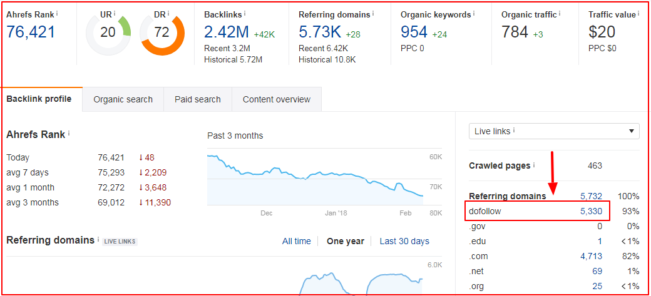This screenshot has width=651, height=296.
Task: Click info icon by Referring domains chart heading
Action: [x=98, y=239]
